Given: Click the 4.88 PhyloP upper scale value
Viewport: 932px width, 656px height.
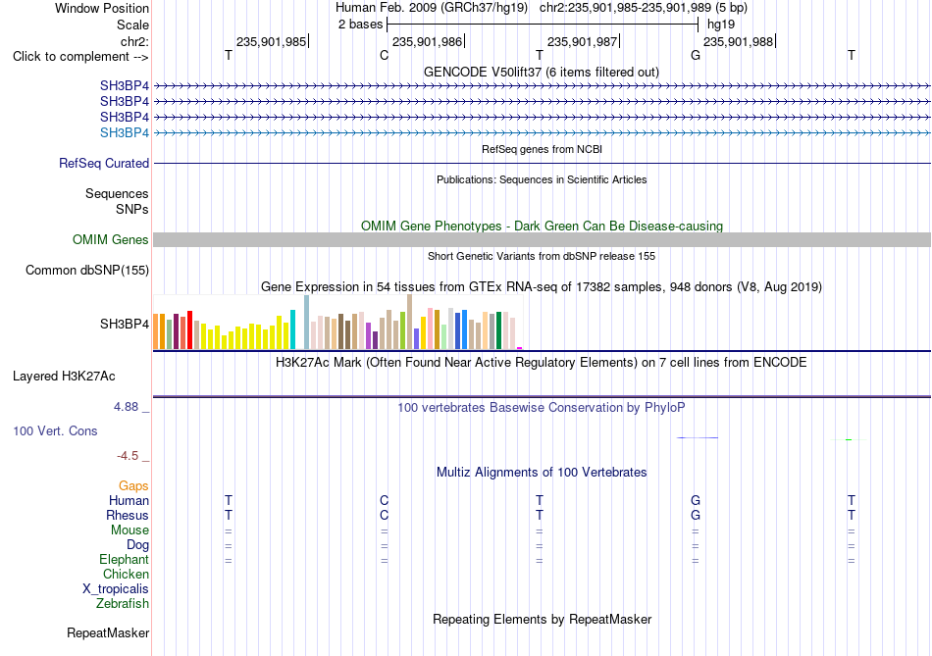Looking at the screenshot, I should (126, 407).
